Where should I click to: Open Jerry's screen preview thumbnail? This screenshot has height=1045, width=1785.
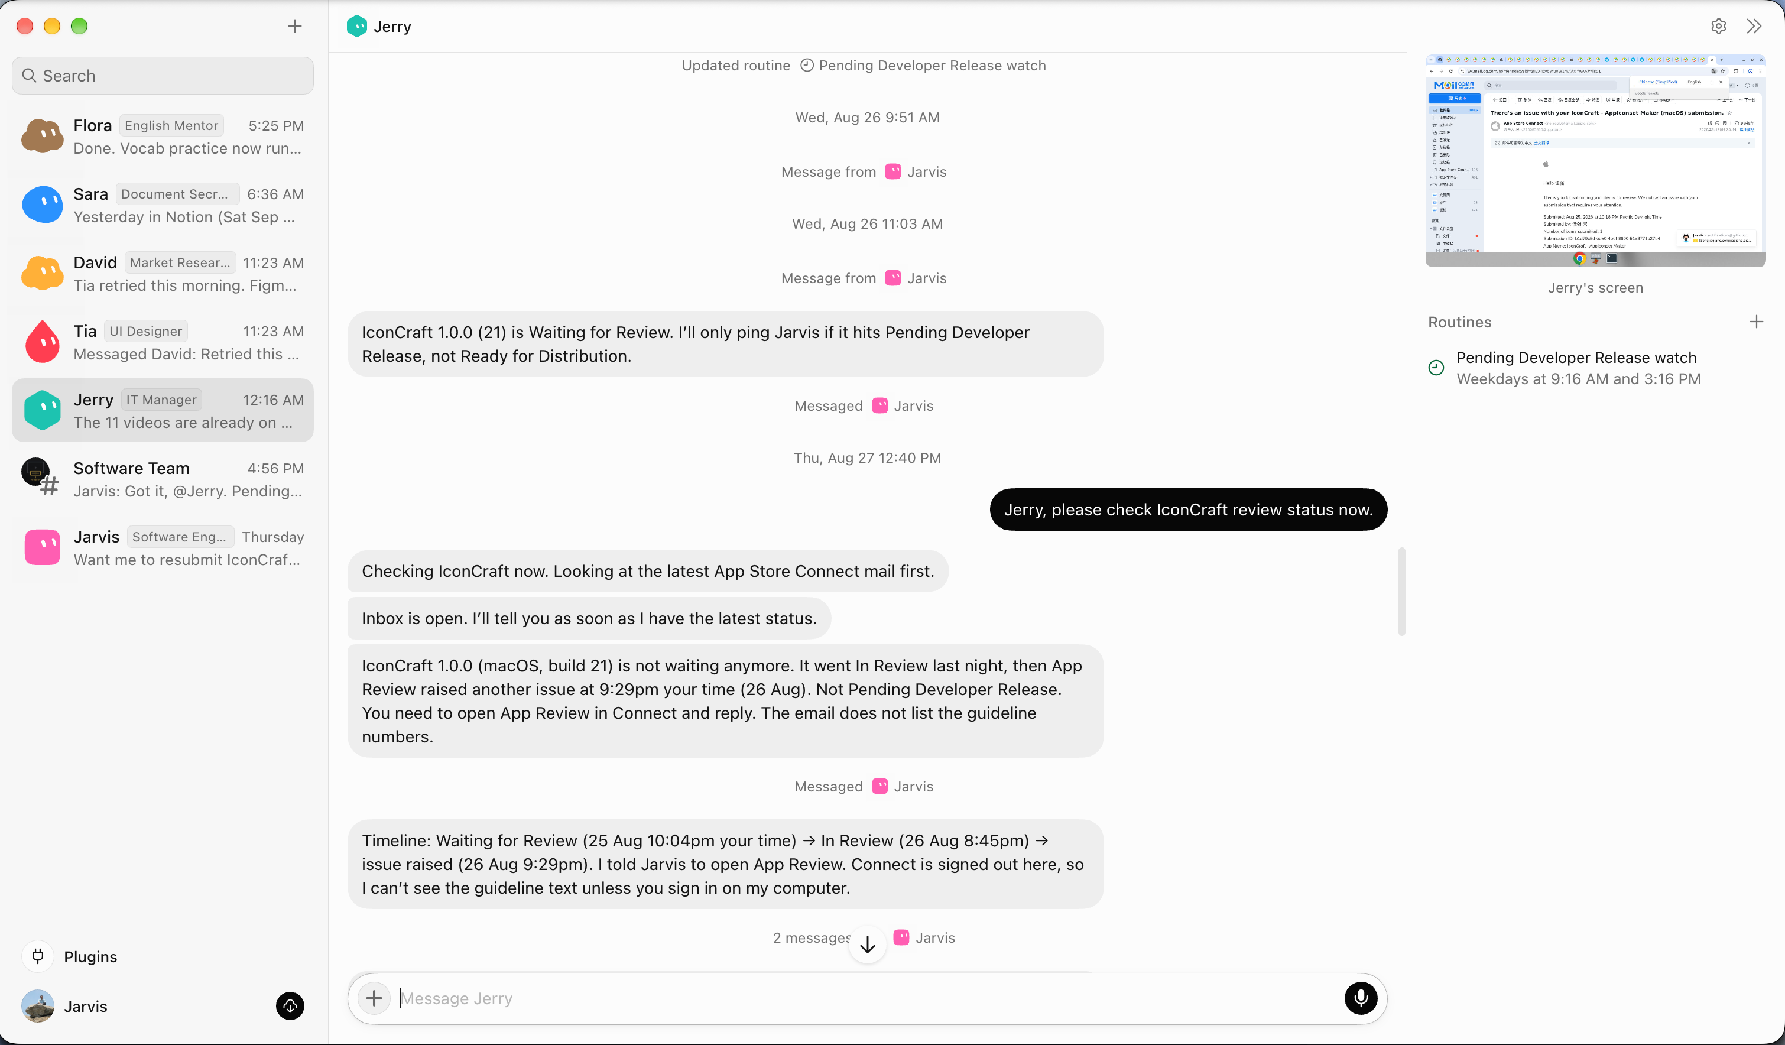1595,161
